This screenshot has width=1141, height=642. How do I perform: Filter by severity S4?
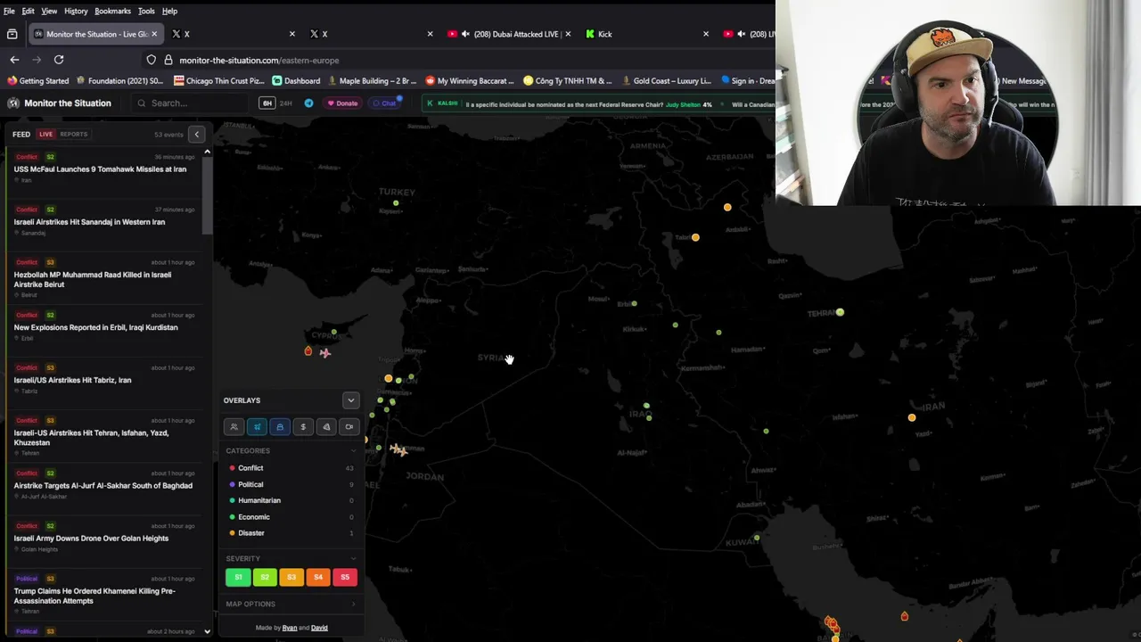click(318, 577)
